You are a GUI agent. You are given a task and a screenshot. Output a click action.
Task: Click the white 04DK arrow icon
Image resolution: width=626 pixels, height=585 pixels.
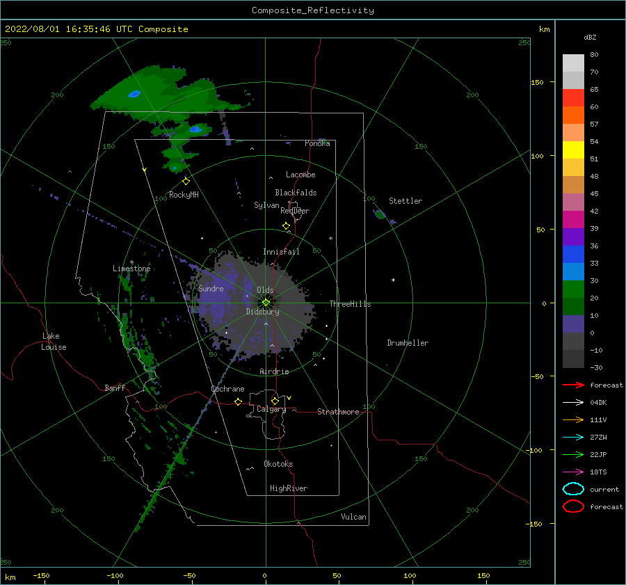coord(573,402)
